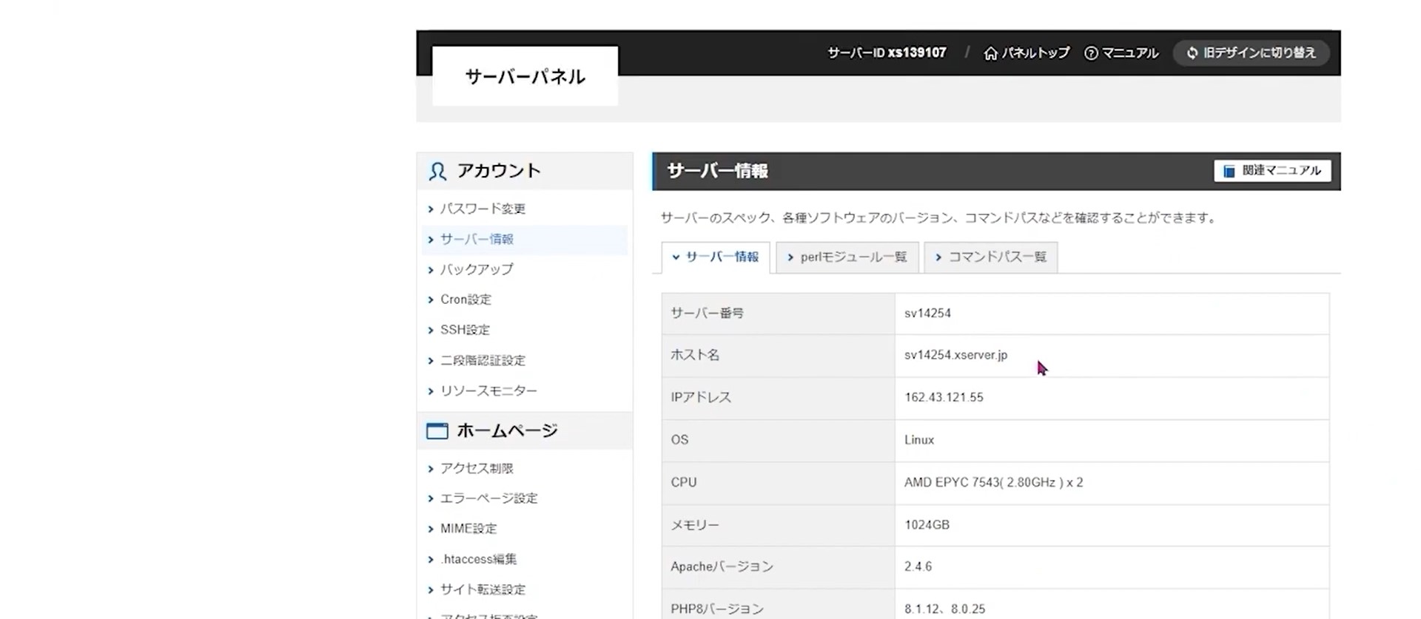This screenshot has width=1421, height=619.
Task: Open アクセス制限 settings
Action: click(x=477, y=469)
